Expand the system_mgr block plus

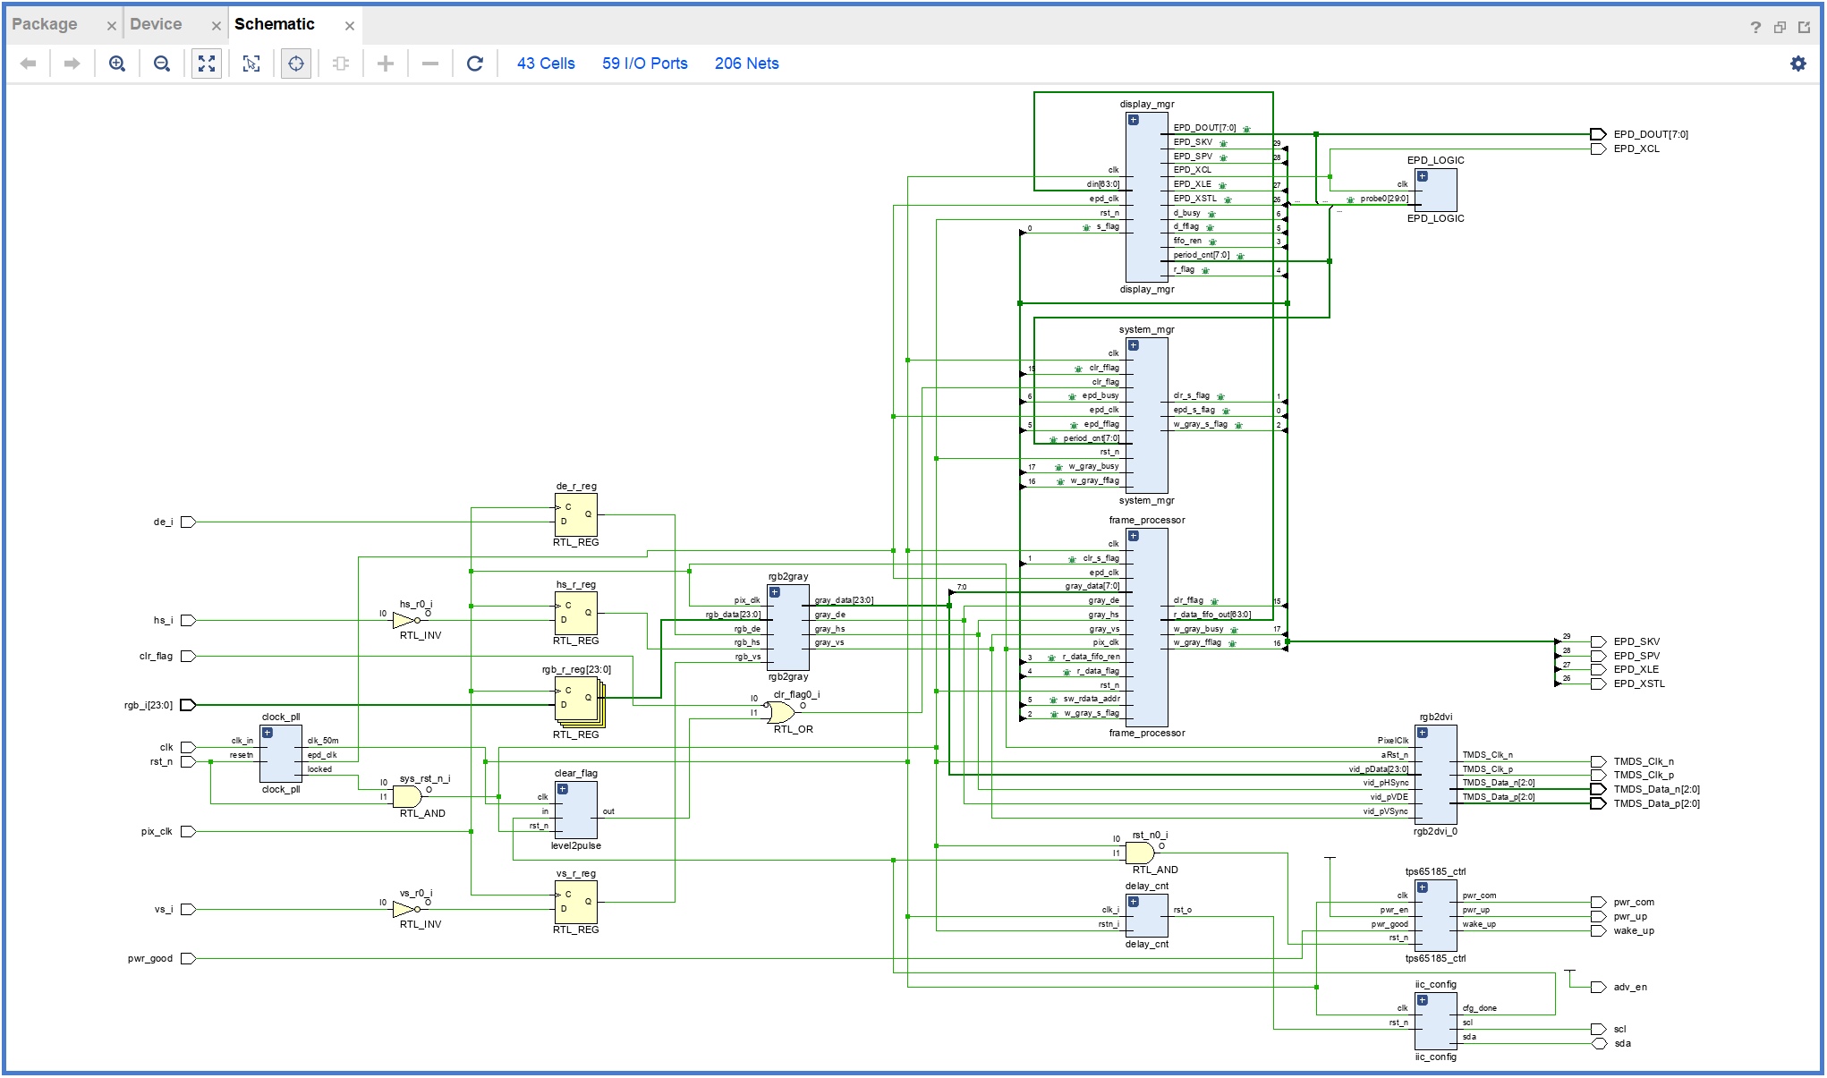point(1134,345)
